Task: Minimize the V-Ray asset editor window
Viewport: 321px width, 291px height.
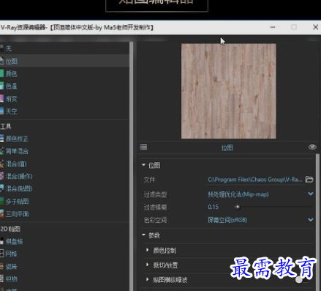Action: pos(273,27)
